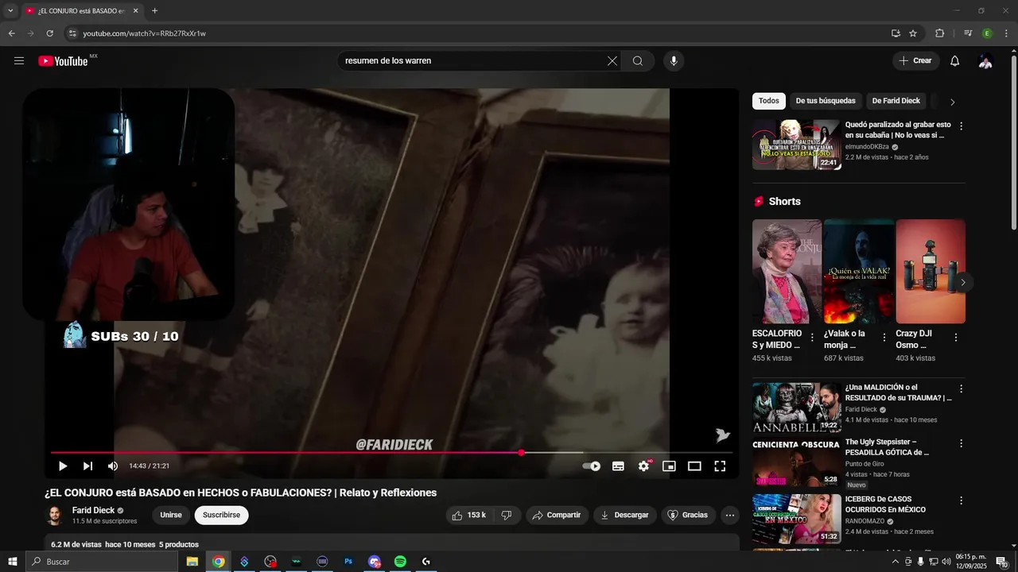Select the Todos filter chip
The width and height of the screenshot is (1018, 572).
pyautogui.click(x=769, y=101)
